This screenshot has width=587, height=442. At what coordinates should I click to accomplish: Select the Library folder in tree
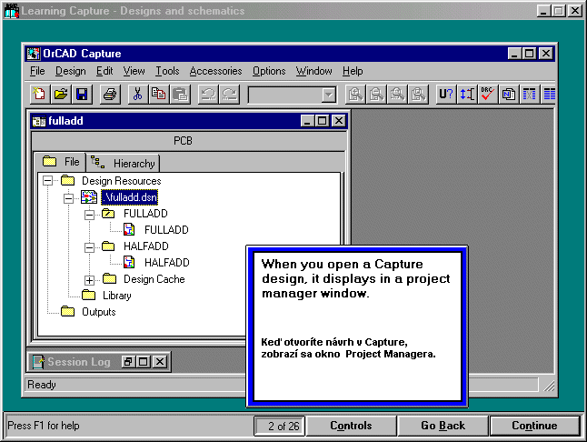point(116,296)
